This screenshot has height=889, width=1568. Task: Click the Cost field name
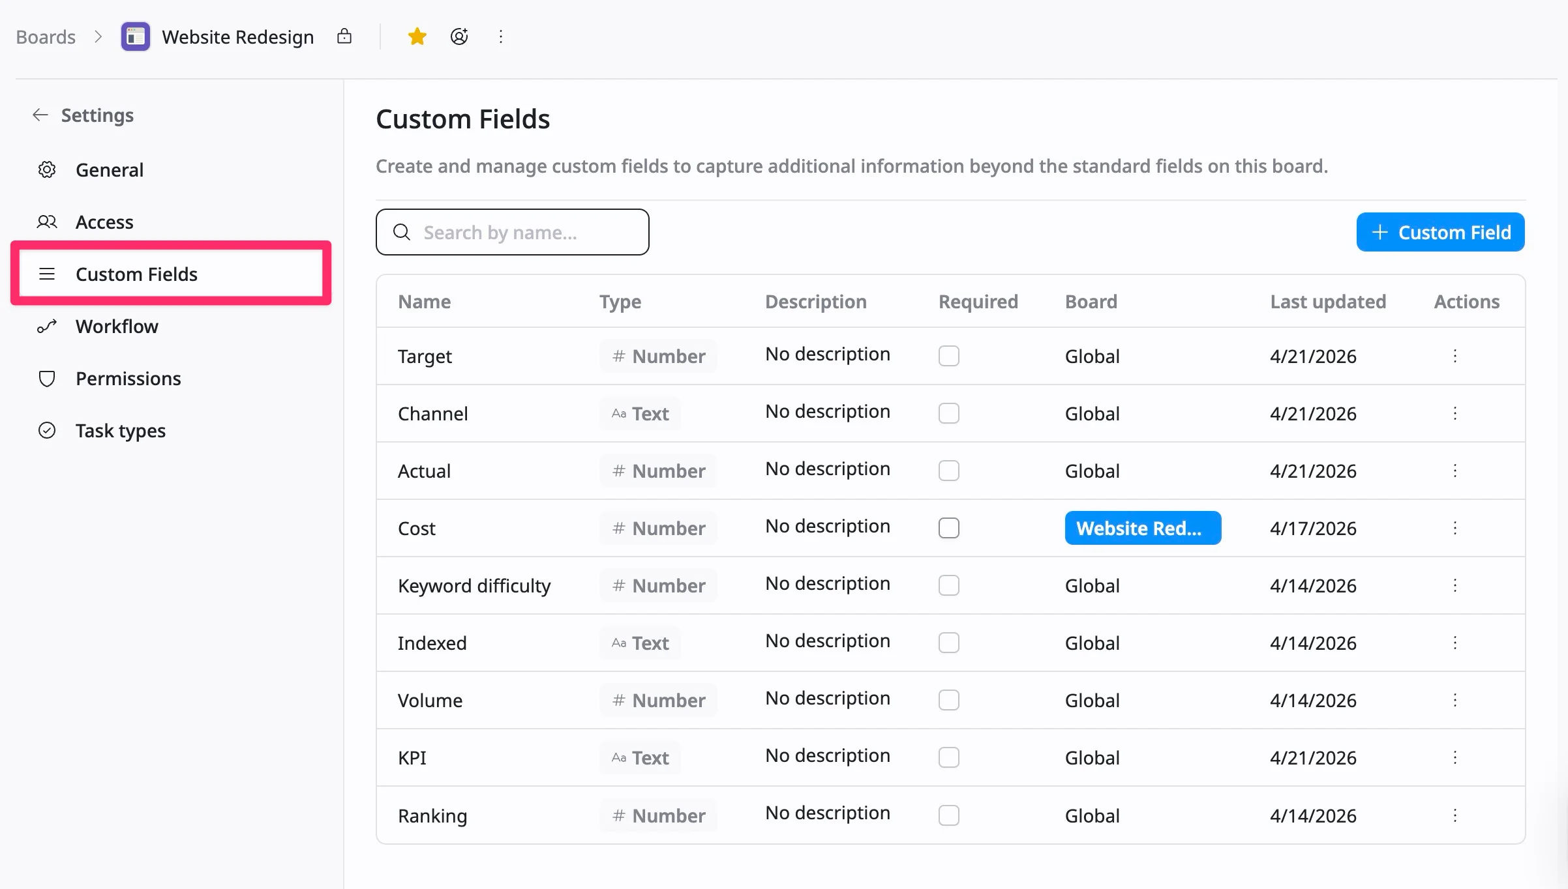416,528
